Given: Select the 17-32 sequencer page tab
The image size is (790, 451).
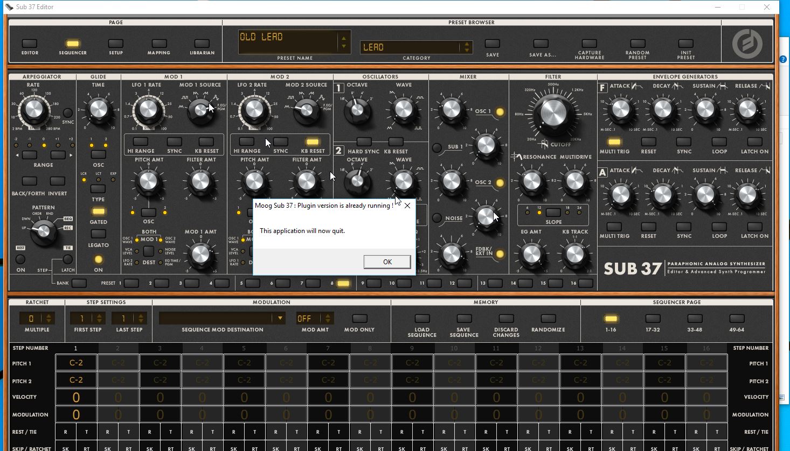Looking at the screenshot, I should [x=653, y=318].
